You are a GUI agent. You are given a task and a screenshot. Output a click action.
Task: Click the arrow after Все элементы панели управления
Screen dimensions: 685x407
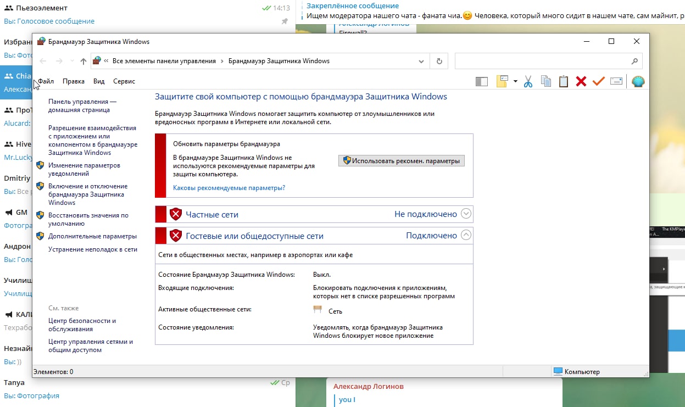222,61
